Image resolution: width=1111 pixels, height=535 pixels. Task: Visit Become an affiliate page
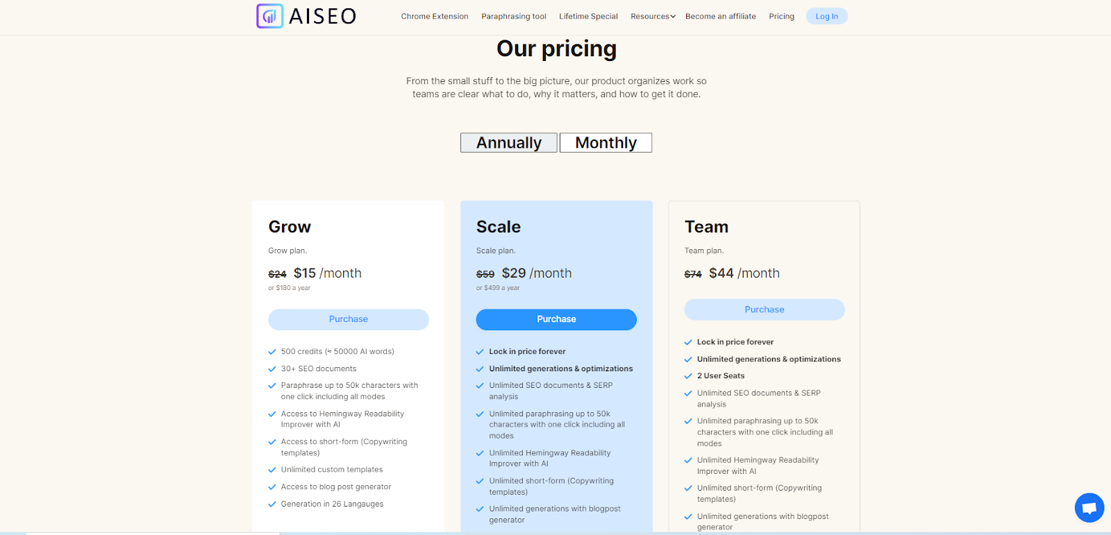pos(721,17)
